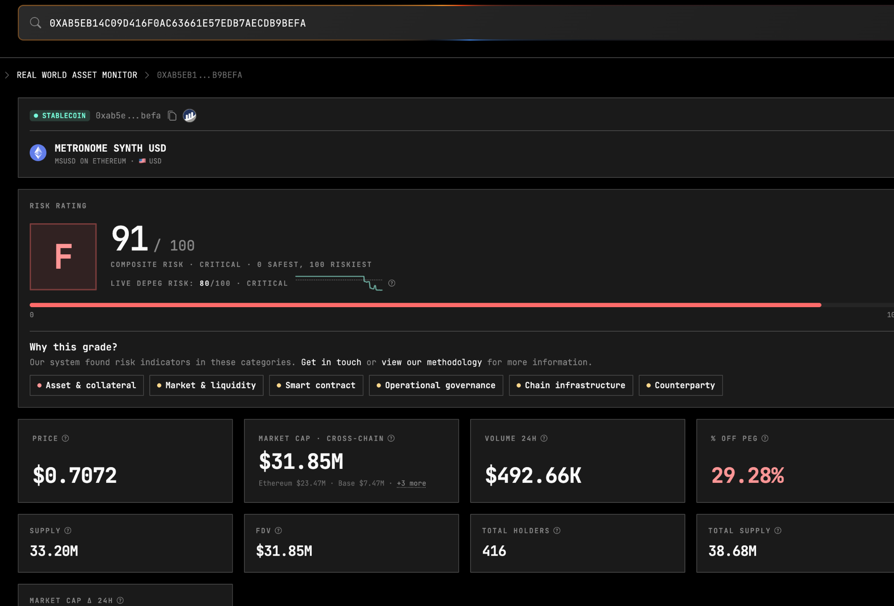Select the Market & liquidity category
894x606 pixels.
click(x=206, y=385)
